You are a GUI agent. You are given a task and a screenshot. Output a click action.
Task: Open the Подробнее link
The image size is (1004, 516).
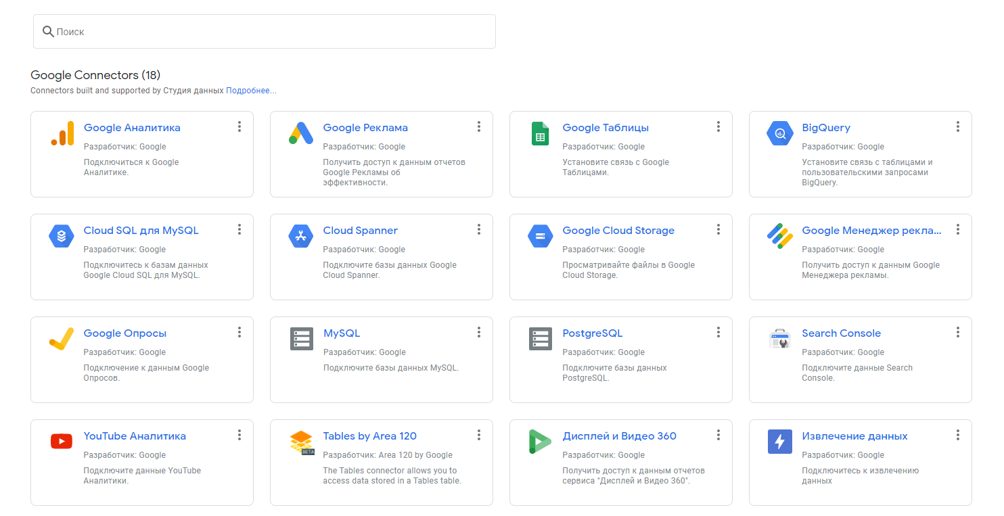[251, 91]
